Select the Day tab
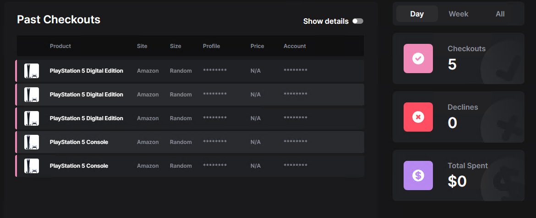This screenshot has height=218, width=536. [x=417, y=14]
